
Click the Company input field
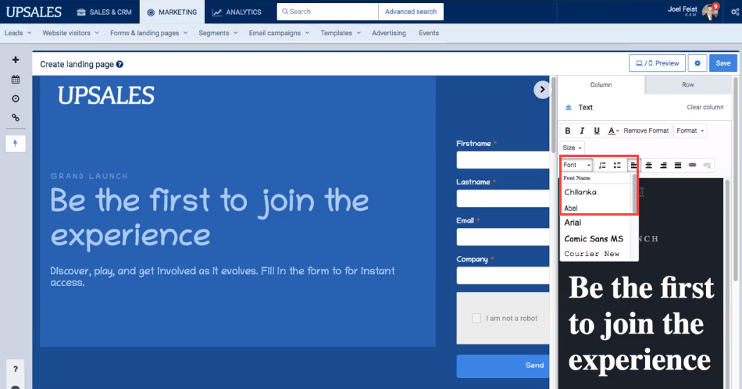(x=503, y=276)
